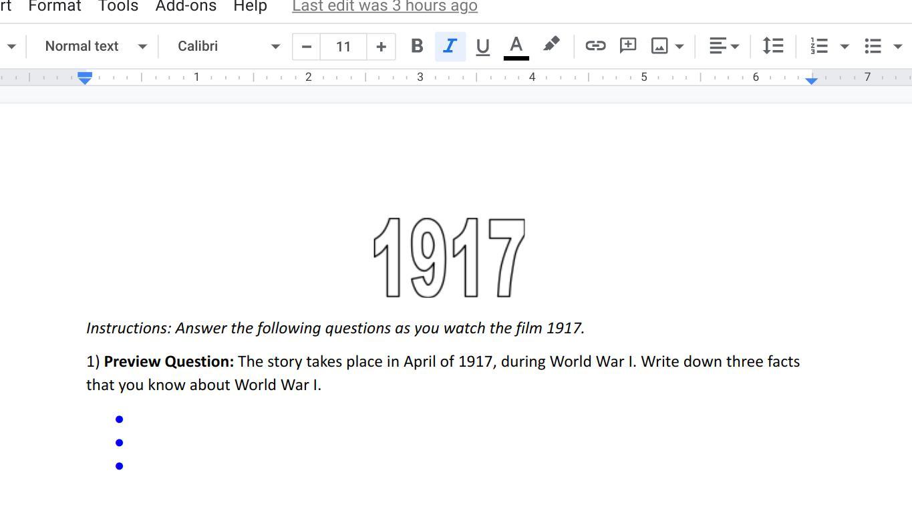Select the highlight color pen tool
Viewport: 912px width, 513px height.
[551, 45]
